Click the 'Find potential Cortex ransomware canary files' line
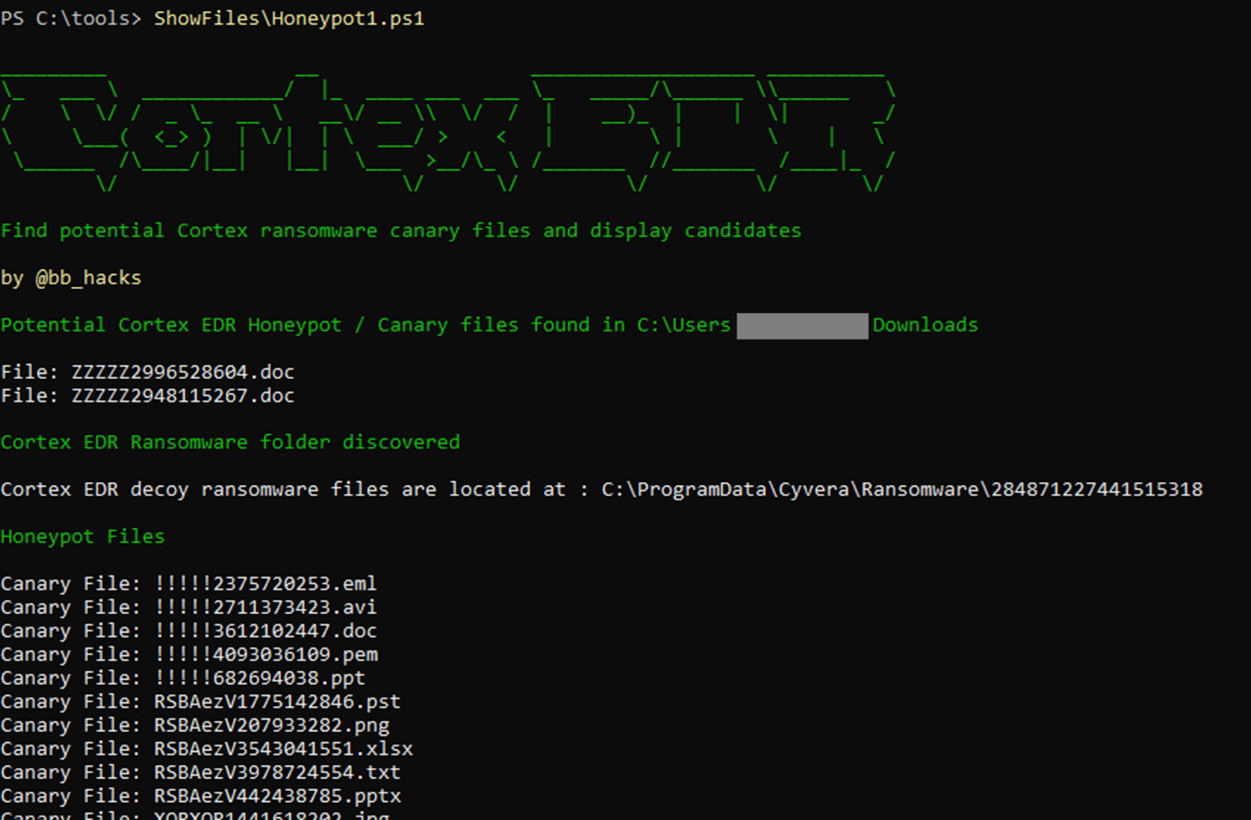The image size is (1251, 820). [401, 231]
